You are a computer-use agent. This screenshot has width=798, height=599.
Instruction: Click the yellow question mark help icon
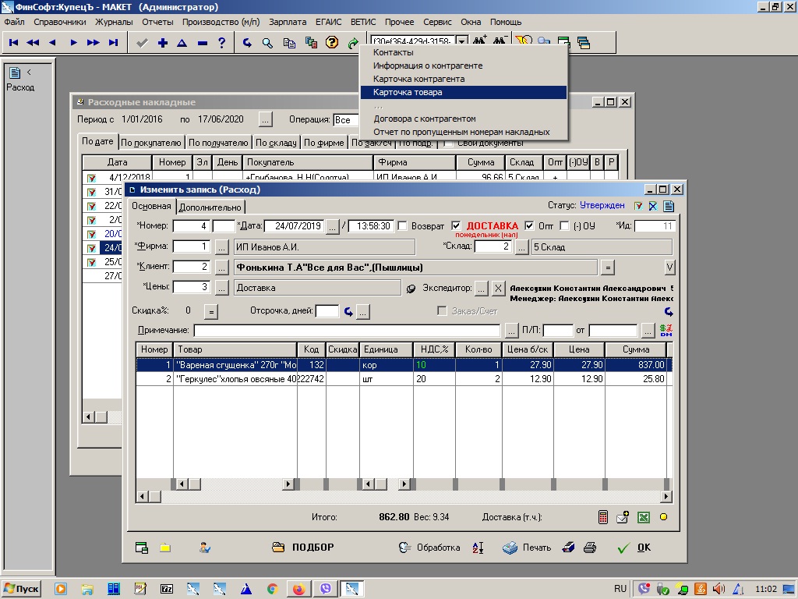332,43
